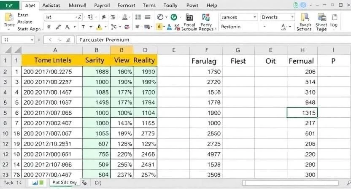Click the Select All corner of the grid

click(8, 50)
